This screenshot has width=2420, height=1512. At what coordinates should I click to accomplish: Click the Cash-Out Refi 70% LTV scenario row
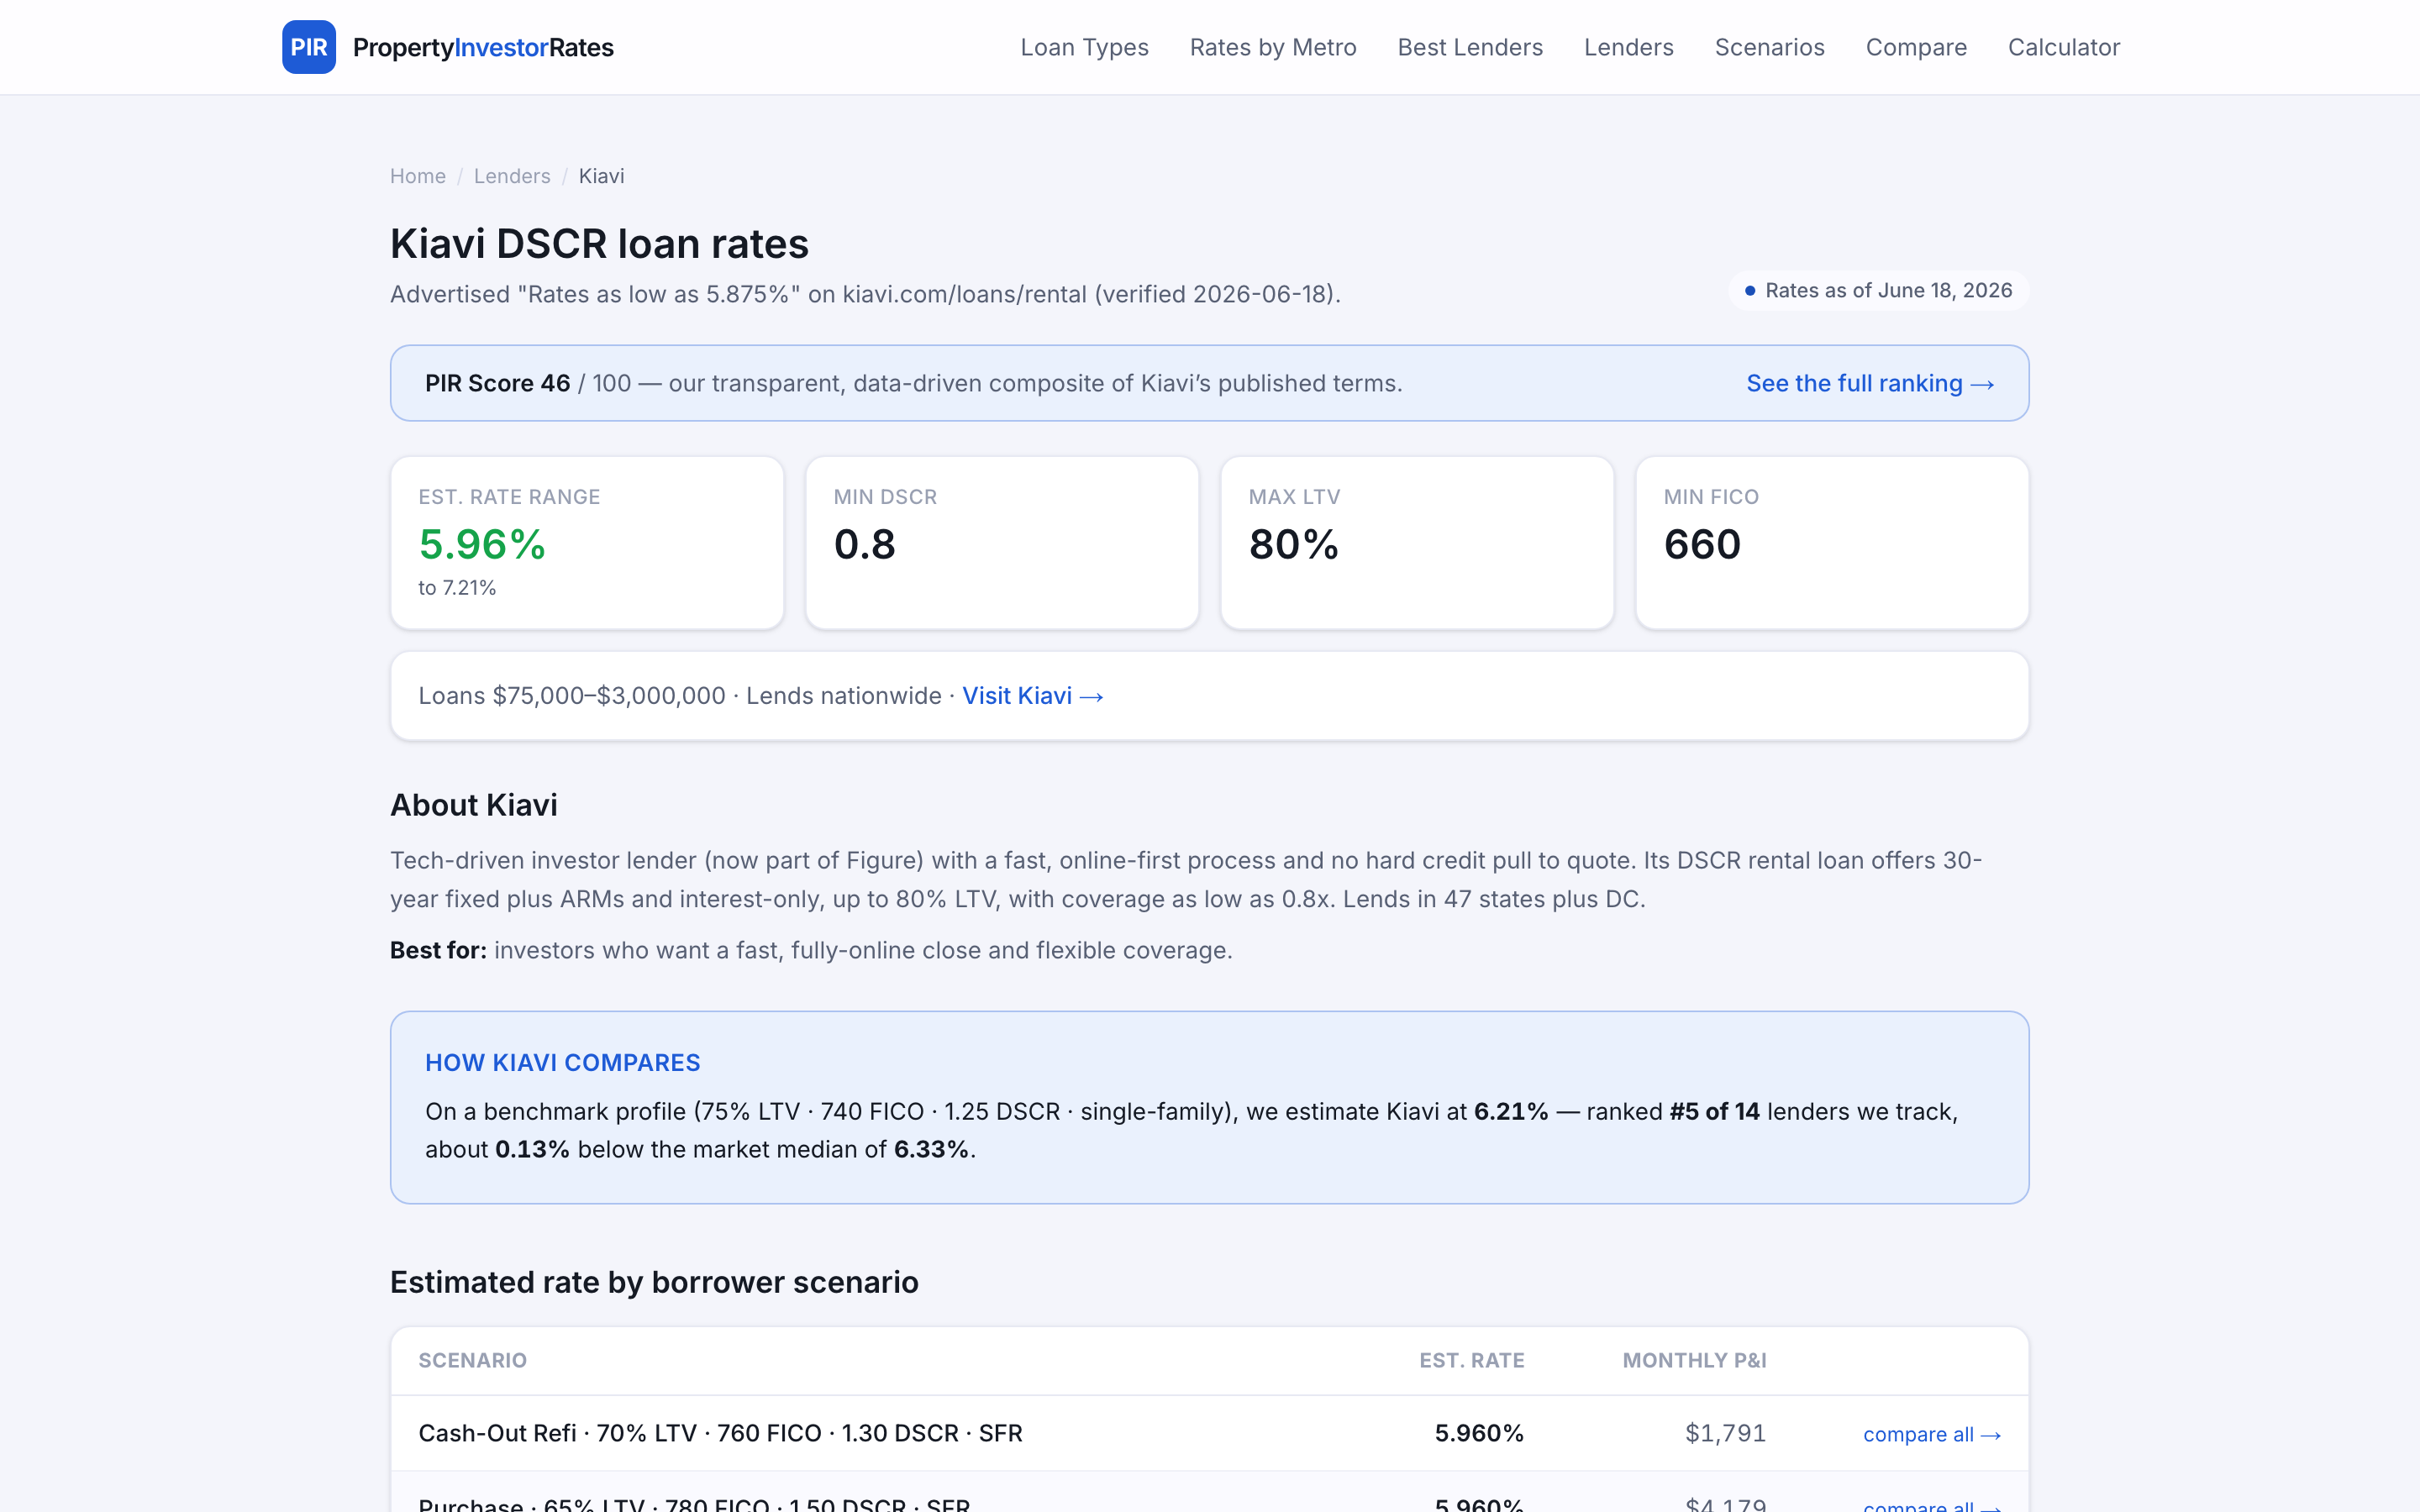point(1210,1433)
